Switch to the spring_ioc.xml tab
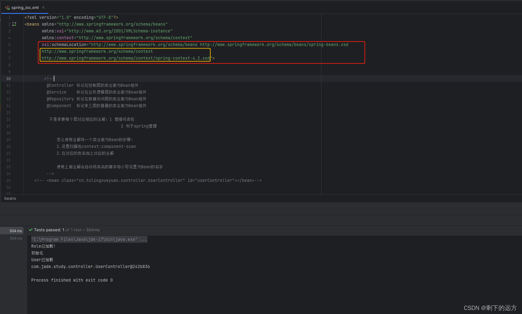Screen dimensions: 522x314 click(25, 7)
